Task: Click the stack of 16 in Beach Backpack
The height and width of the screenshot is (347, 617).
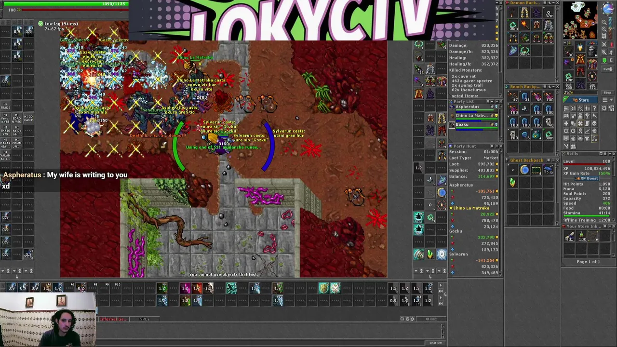Action: click(x=524, y=134)
